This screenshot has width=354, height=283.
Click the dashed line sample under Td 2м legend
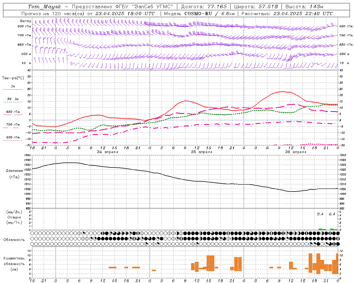pyautogui.click(x=12, y=102)
